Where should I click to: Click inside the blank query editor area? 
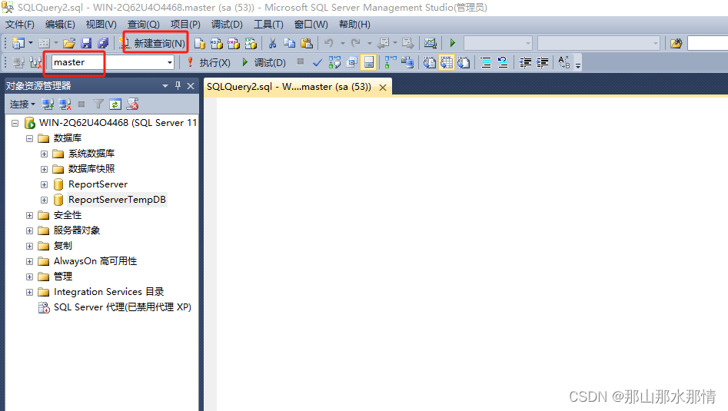pos(471,253)
